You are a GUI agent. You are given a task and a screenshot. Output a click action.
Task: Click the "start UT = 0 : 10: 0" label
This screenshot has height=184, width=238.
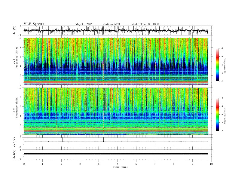coord(145,24)
